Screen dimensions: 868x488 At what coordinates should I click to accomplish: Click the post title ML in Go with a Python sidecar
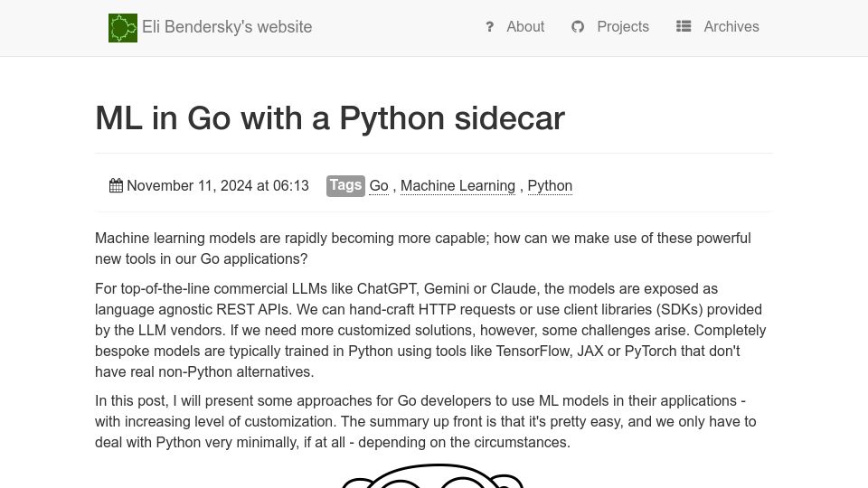click(x=330, y=117)
